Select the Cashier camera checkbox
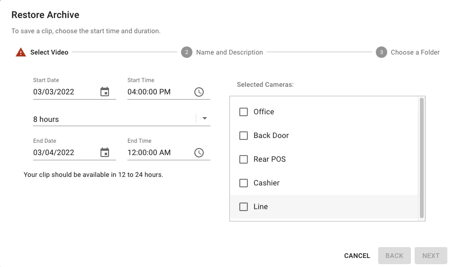 point(244,183)
